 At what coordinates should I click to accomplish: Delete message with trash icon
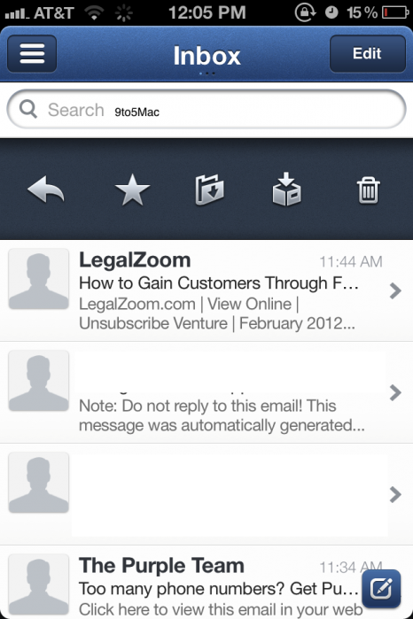click(369, 190)
